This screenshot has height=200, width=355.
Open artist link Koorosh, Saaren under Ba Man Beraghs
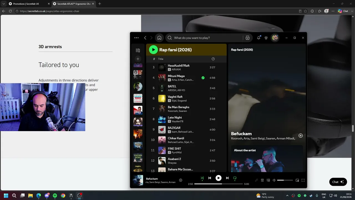177,111
